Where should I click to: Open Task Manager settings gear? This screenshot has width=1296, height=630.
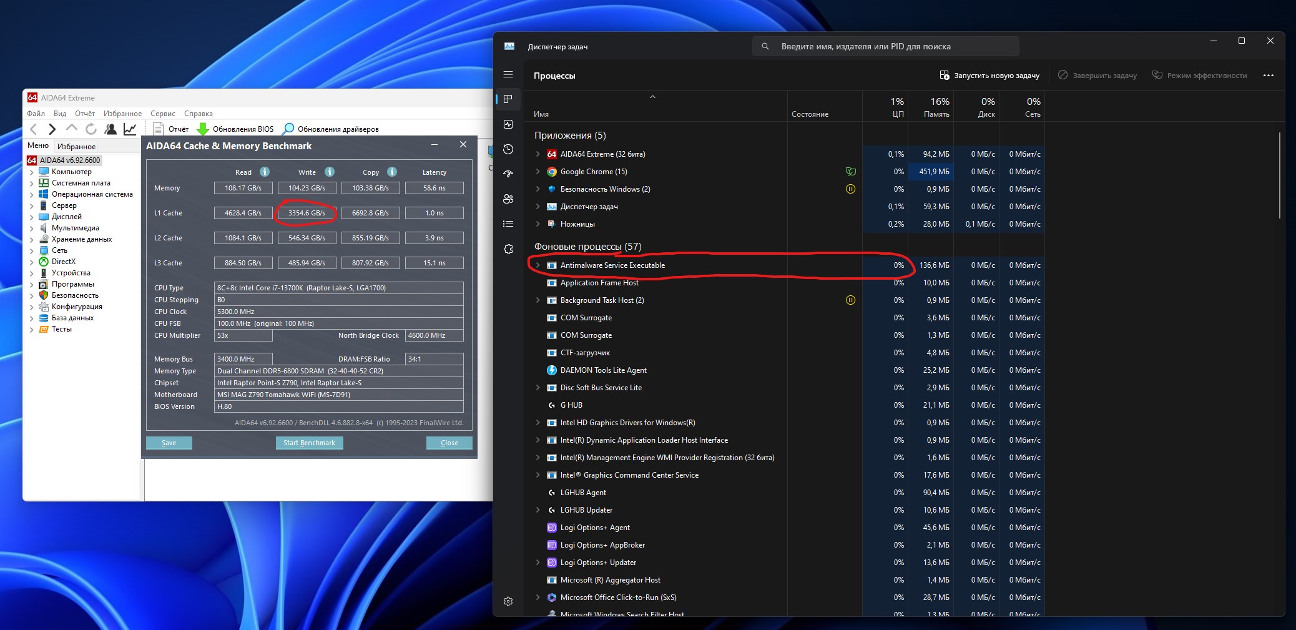[x=508, y=601]
